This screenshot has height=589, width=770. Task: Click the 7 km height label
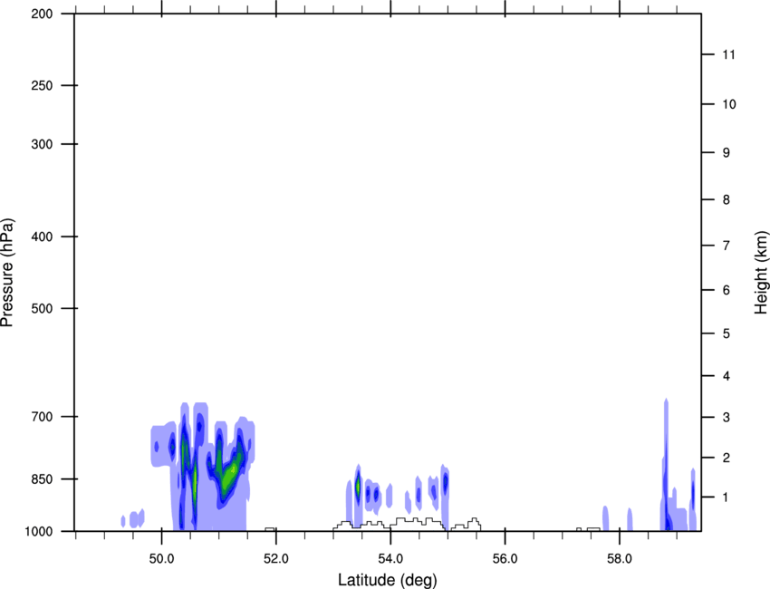pos(727,246)
